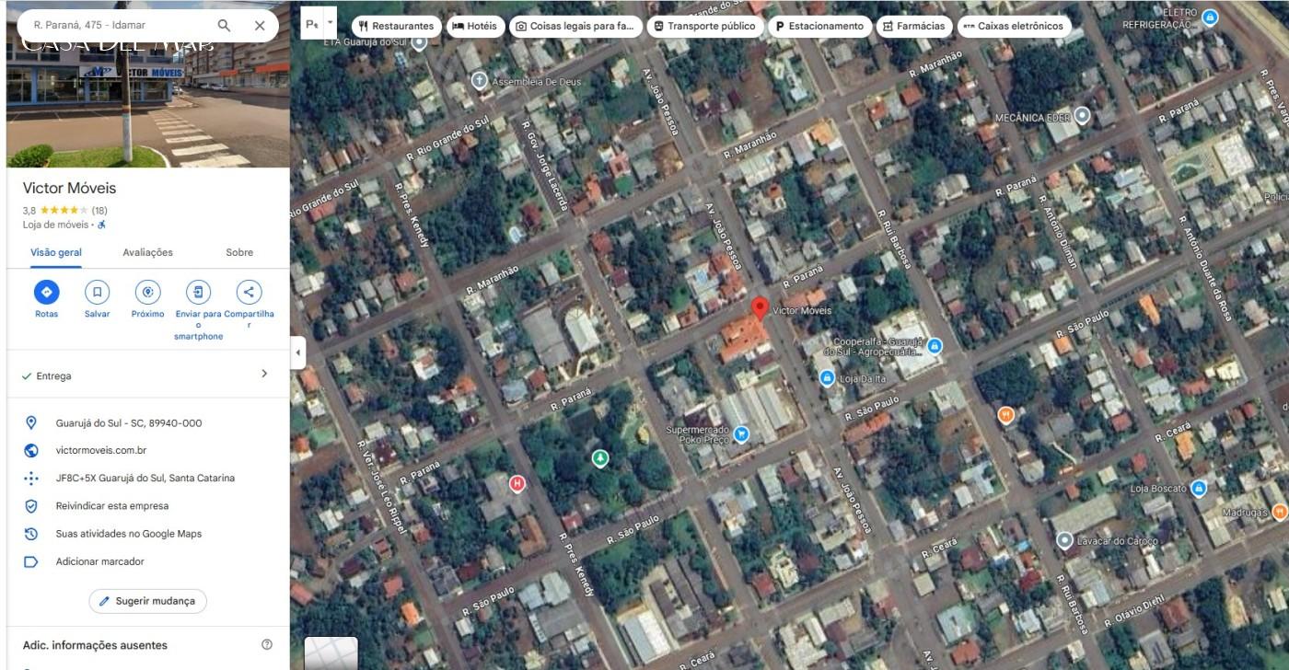Click the red Victor Móveis map pin
The width and height of the screenshot is (1289, 670).
pos(760,309)
